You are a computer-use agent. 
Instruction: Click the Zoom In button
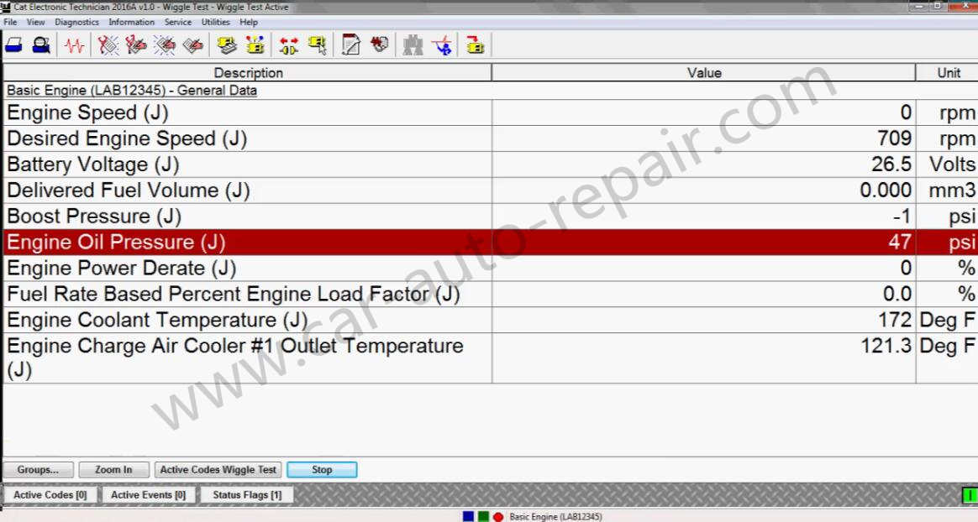(x=113, y=470)
